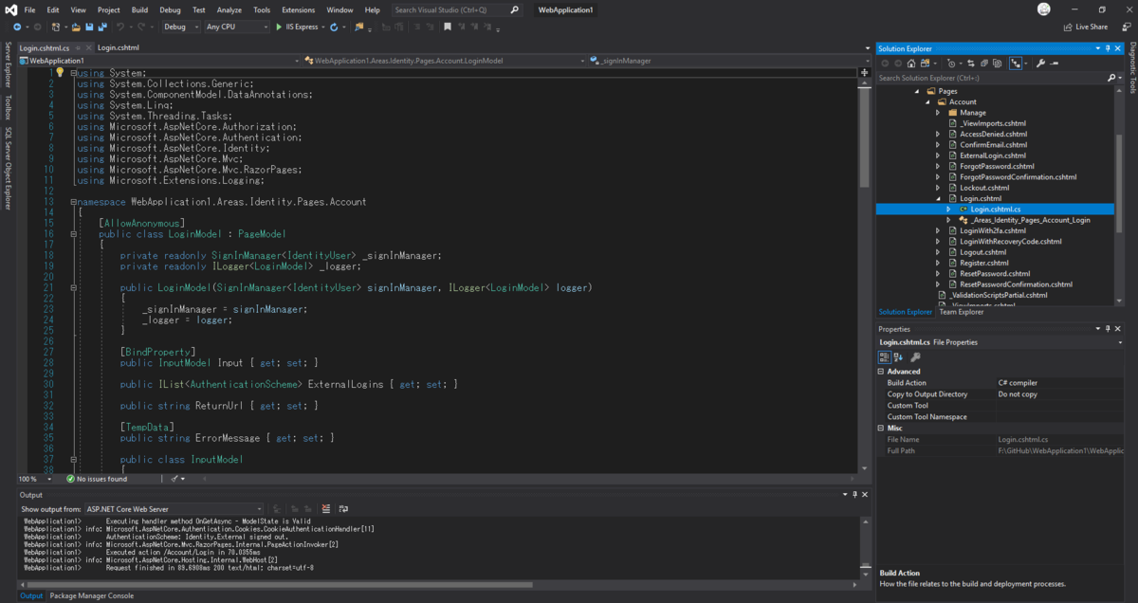Click the Live Share button

click(x=1086, y=27)
